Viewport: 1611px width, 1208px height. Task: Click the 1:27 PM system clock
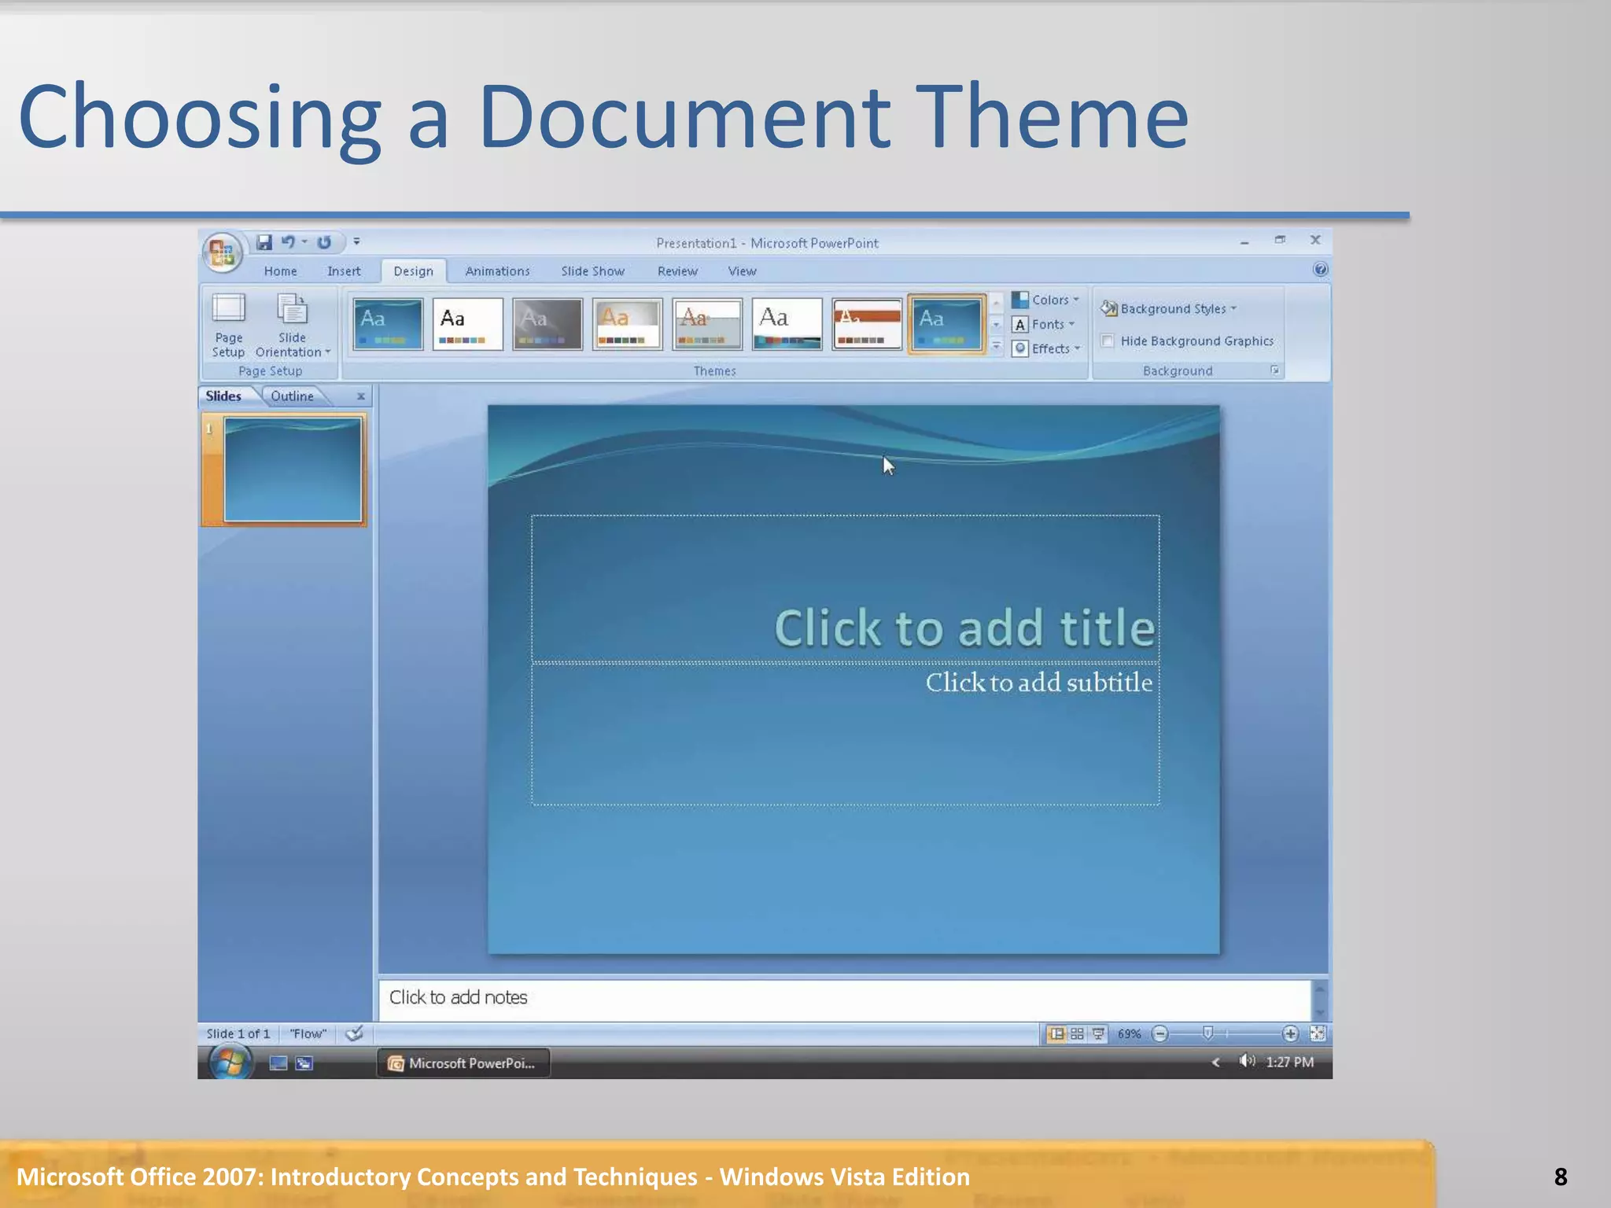(x=1290, y=1063)
